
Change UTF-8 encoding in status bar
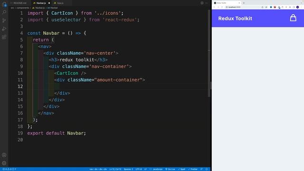pos(138,169)
